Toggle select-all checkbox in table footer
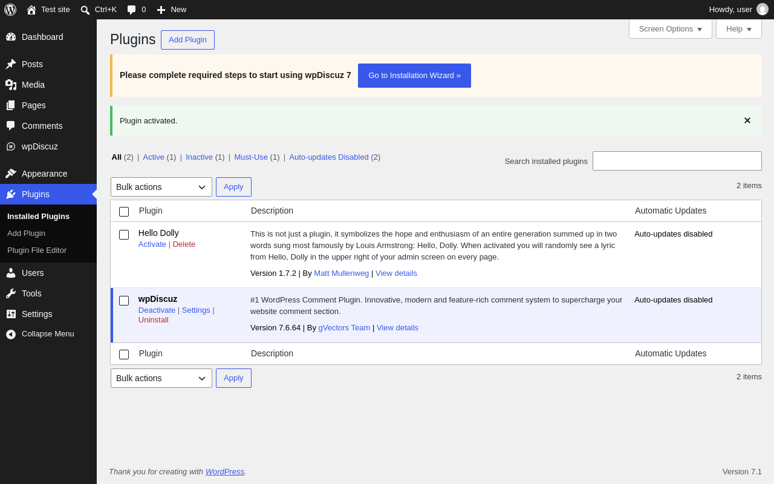 [x=124, y=355]
